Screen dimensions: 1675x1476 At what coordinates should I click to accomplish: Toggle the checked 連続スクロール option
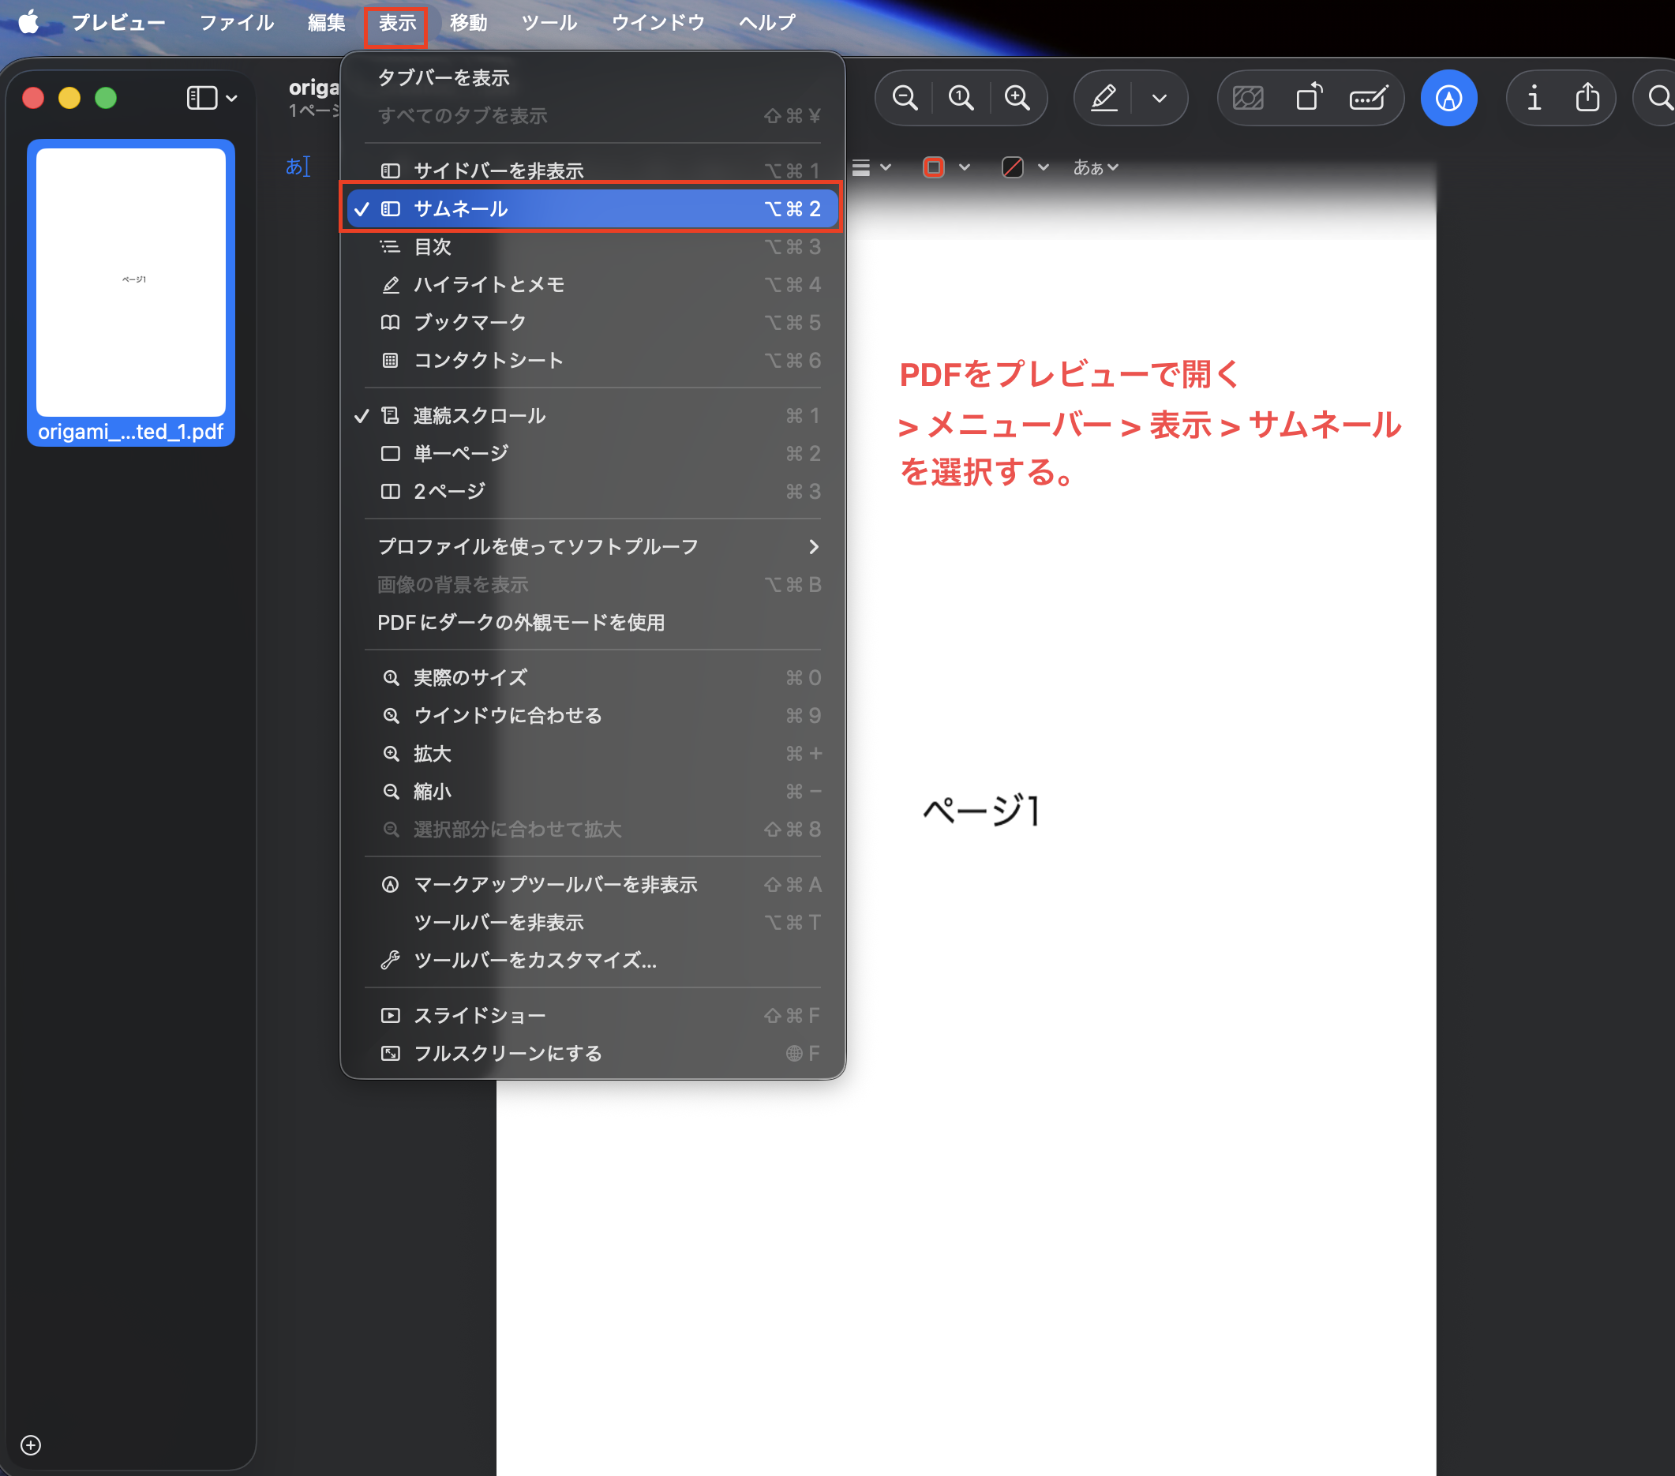593,415
